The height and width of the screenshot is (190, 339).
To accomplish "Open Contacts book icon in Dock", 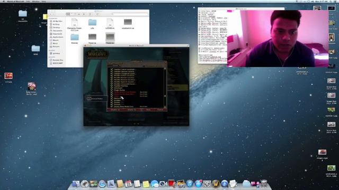I will (x=120, y=184).
